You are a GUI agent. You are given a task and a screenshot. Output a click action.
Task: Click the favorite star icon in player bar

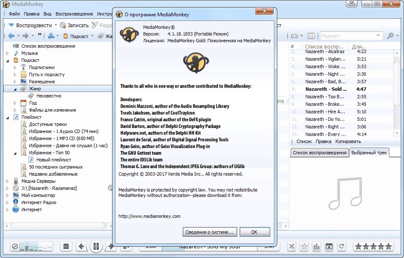(304, 246)
